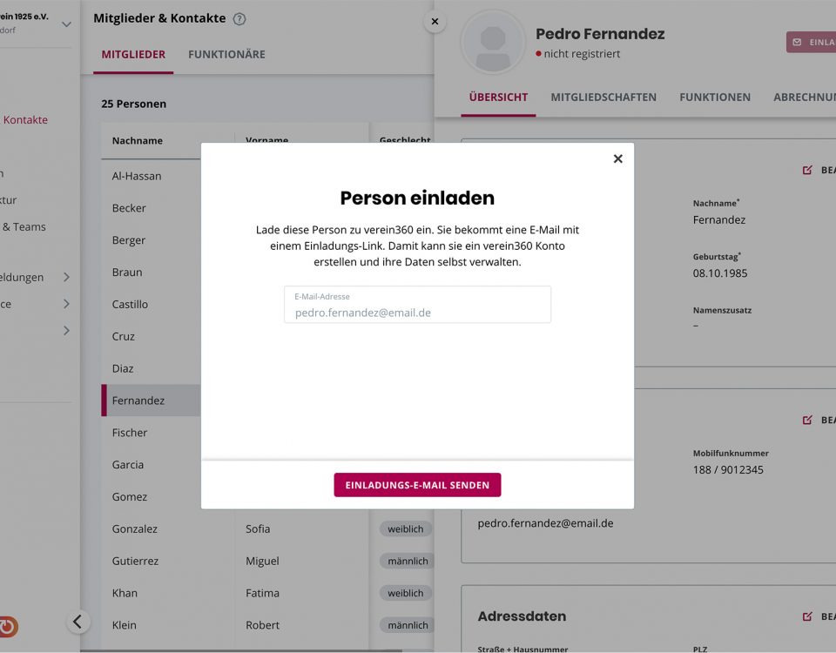Close the Person einladen dialog
Screen dimensions: 836x653
(617, 158)
